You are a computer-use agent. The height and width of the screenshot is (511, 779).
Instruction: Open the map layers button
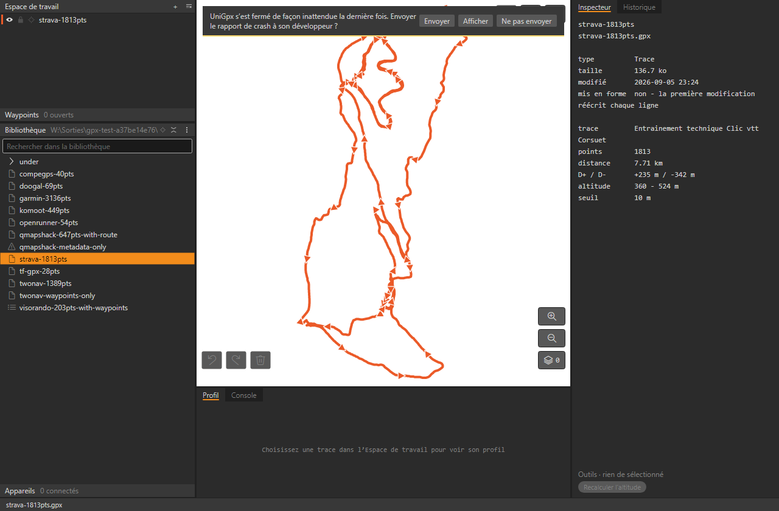coord(551,360)
